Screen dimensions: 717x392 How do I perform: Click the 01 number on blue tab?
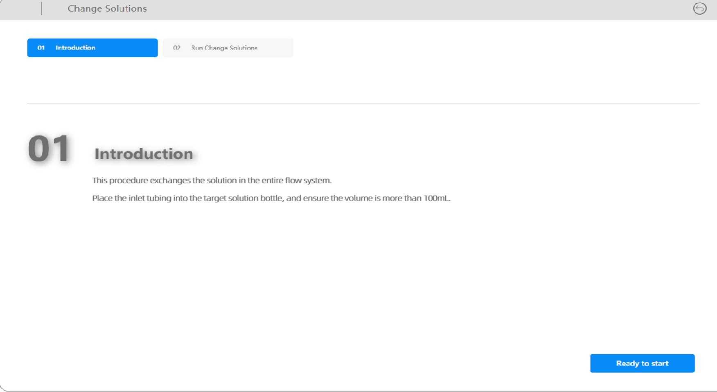click(41, 48)
